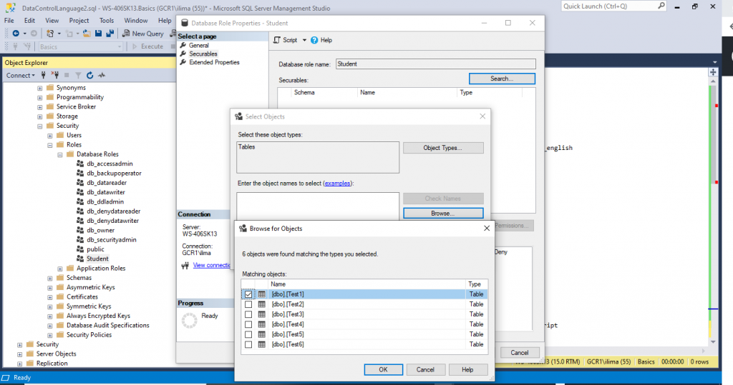Viewport: 733px width, 385px height.
Task: Click the Database role name field
Action: click(x=436, y=64)
